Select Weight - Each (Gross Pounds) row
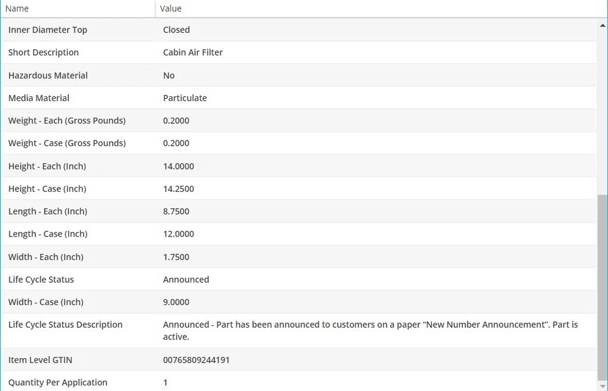Viewport: 608px width, 391px height. point(67,121)
